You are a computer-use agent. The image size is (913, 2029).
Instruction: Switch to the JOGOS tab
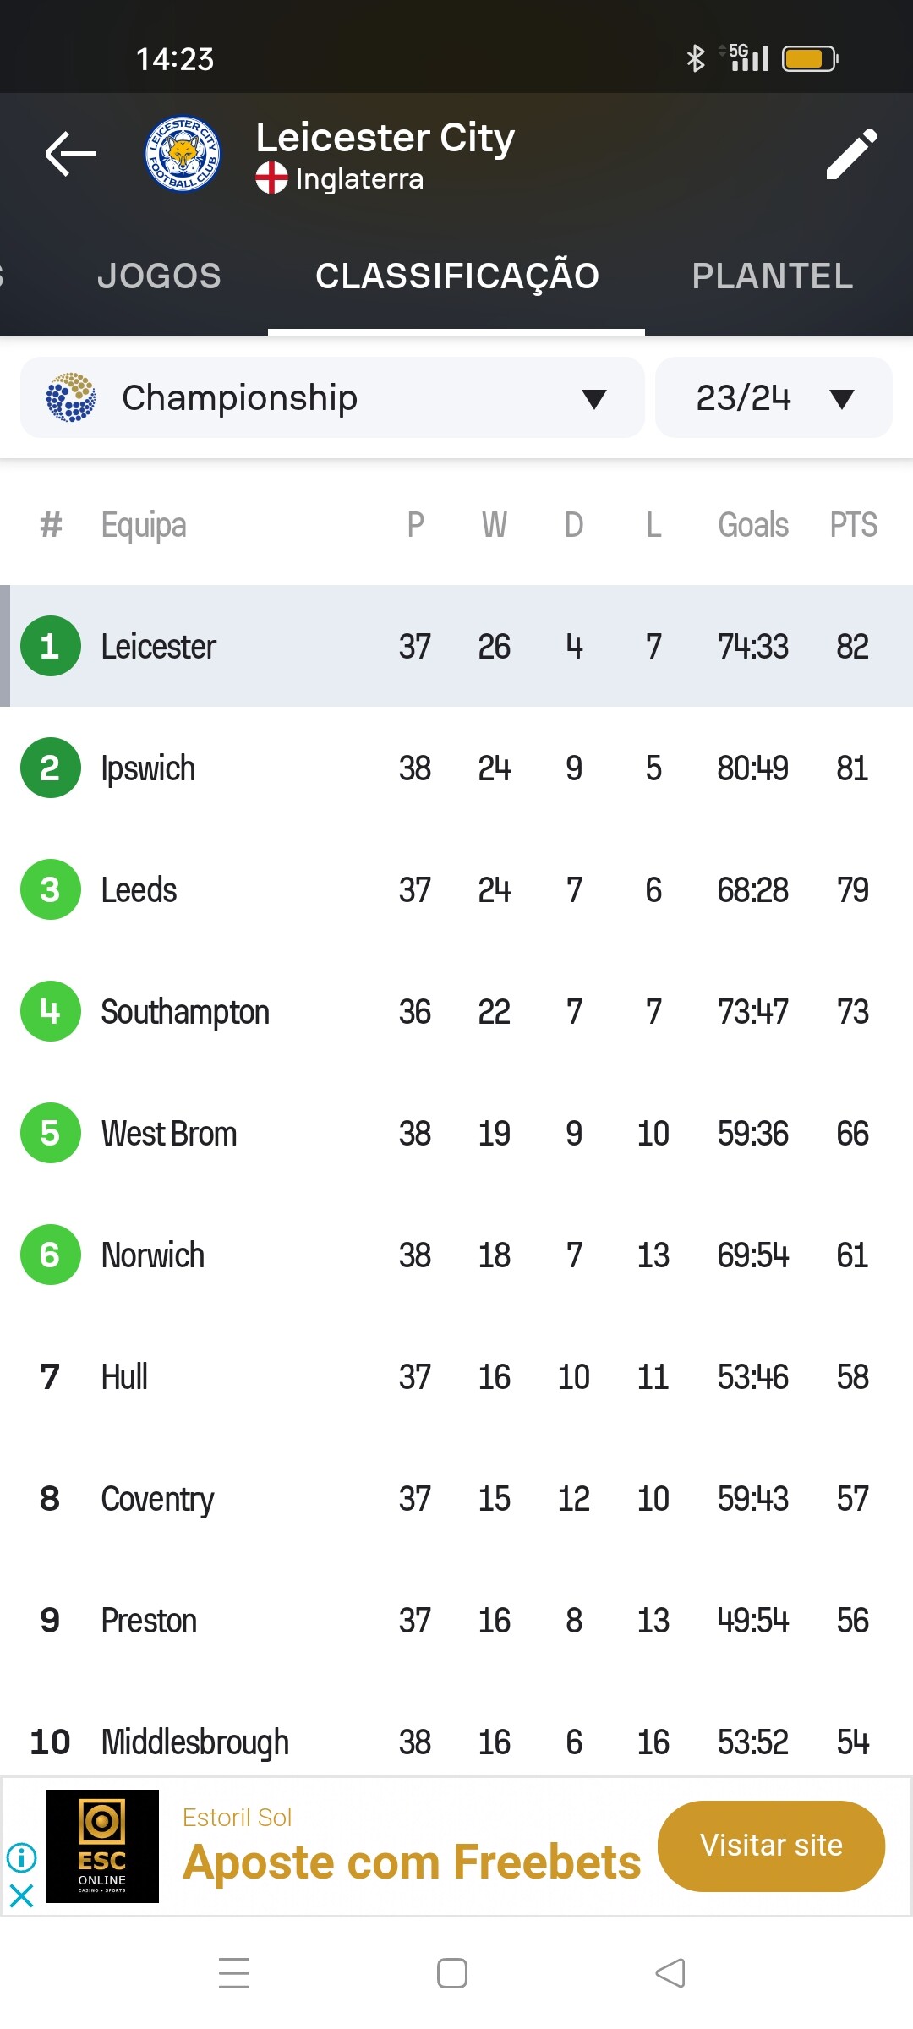[x=159, y=276]
